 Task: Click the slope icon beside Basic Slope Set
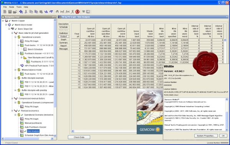pos(13,29)
